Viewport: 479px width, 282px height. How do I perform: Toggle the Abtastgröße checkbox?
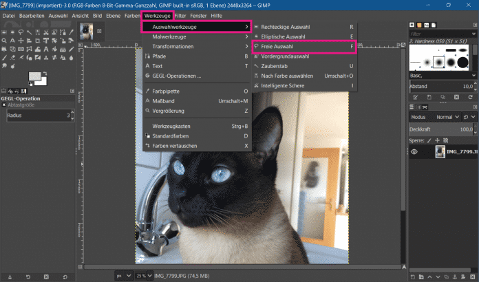[3, 105]
